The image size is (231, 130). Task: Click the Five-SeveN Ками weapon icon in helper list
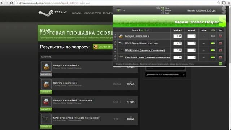[x=121, y=57]
